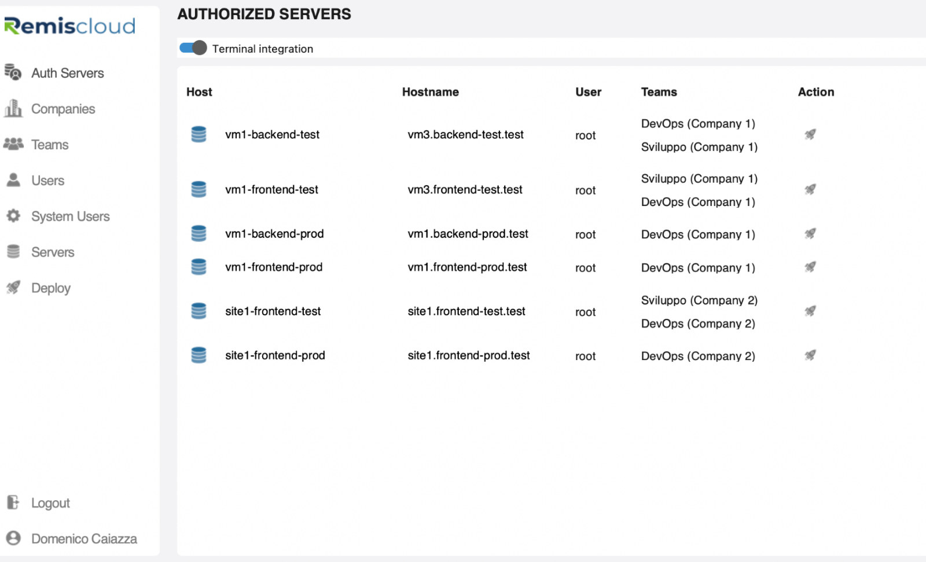
Task: Click the Companies building icon
Action: 14,108
